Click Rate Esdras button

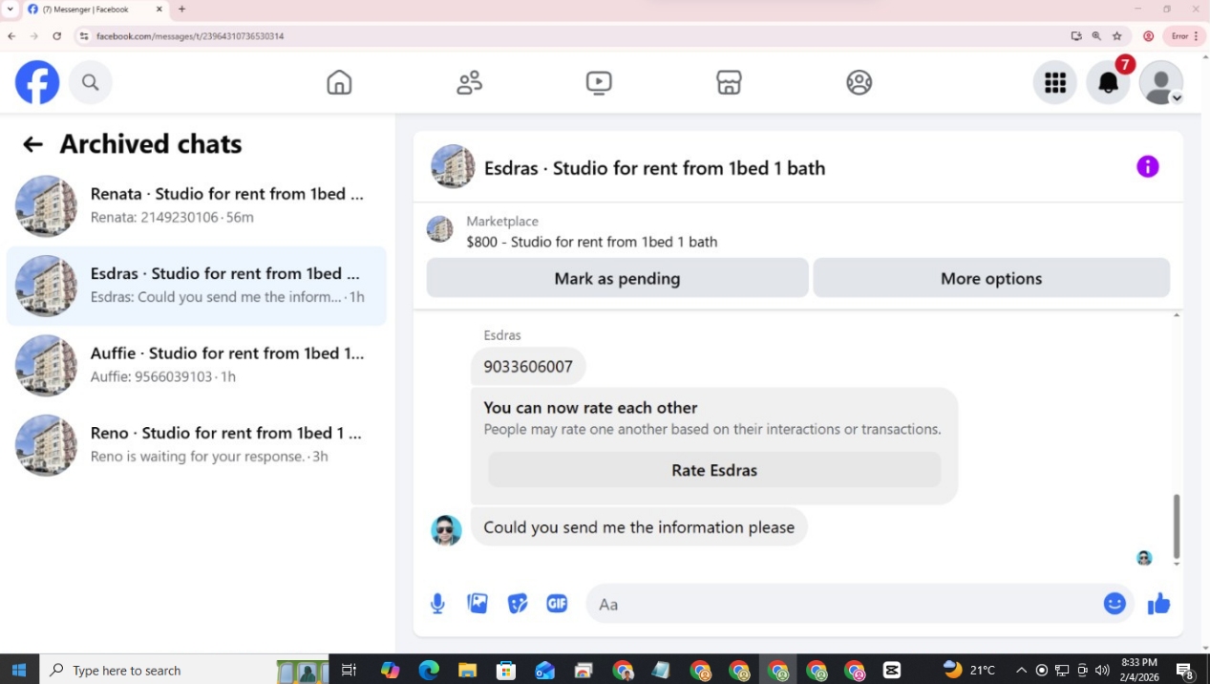[714, 470]
